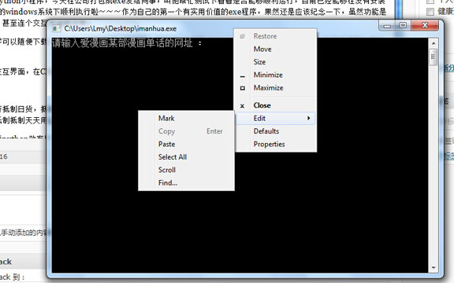Click the console scrollbar down arrow
The height and width of the screenshot is (283, 454).
tap(434, 268)
